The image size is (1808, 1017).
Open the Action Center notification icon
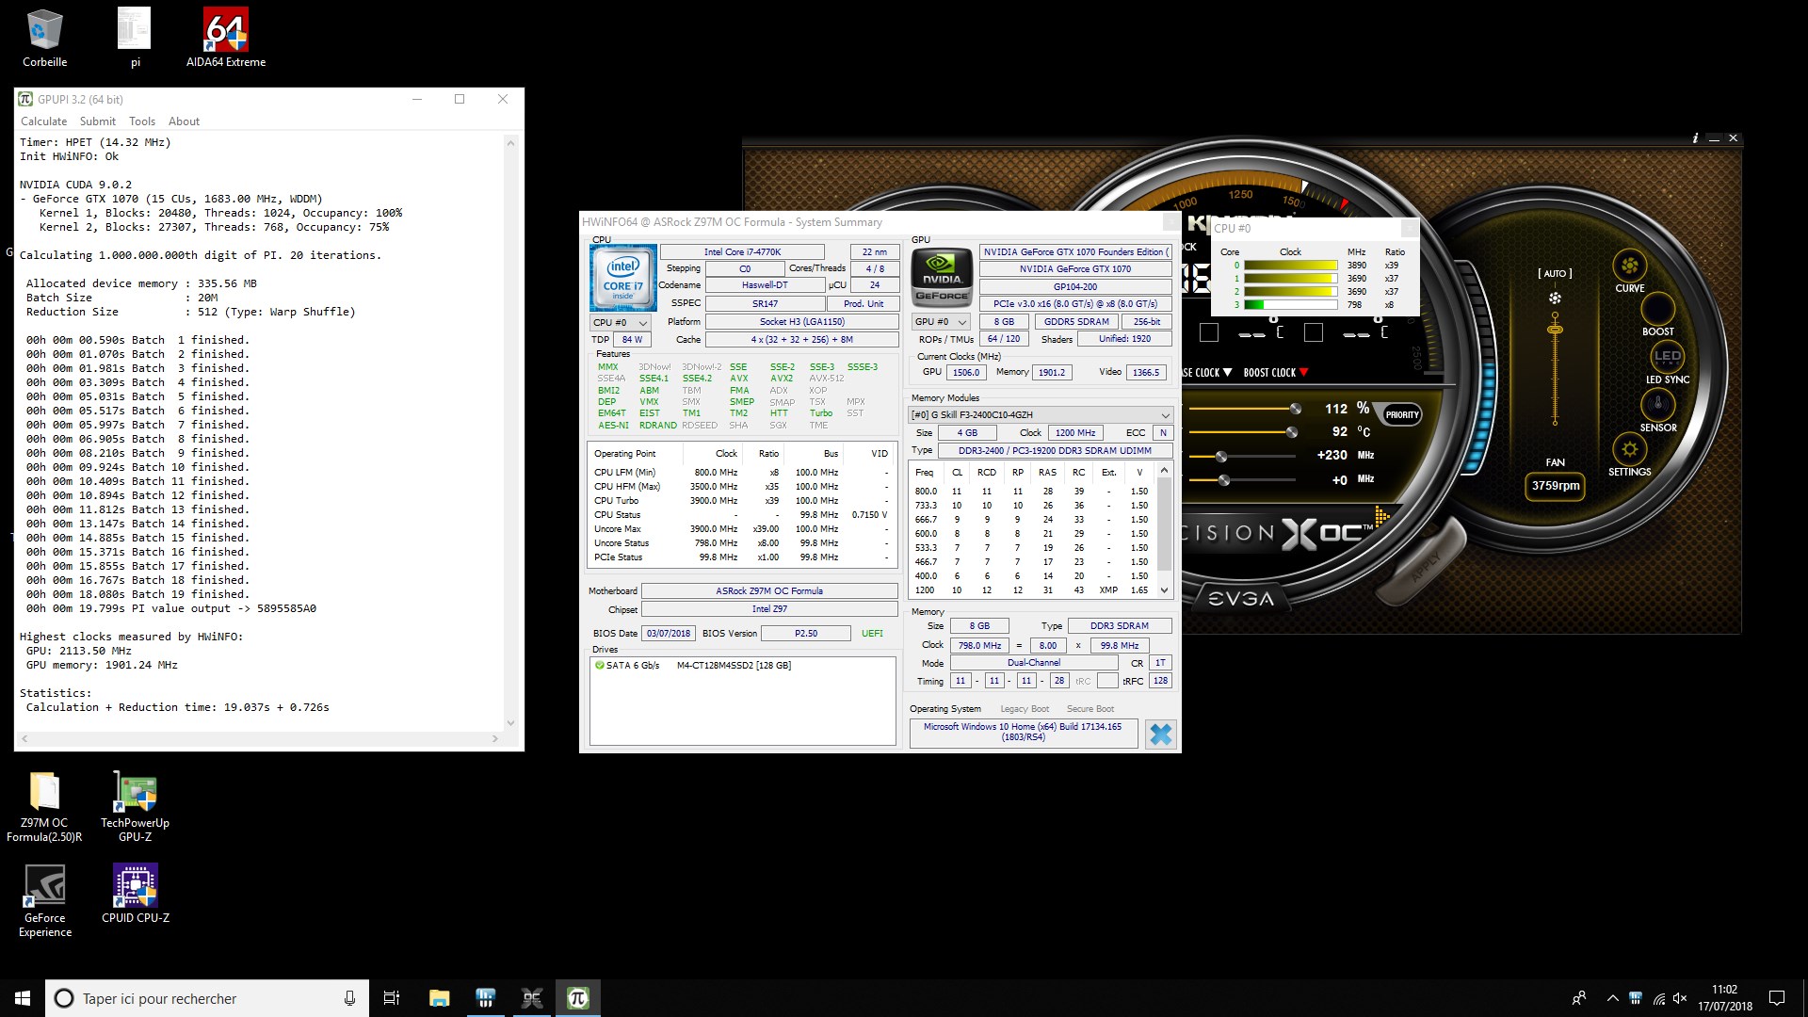[x=1777, y=998]
